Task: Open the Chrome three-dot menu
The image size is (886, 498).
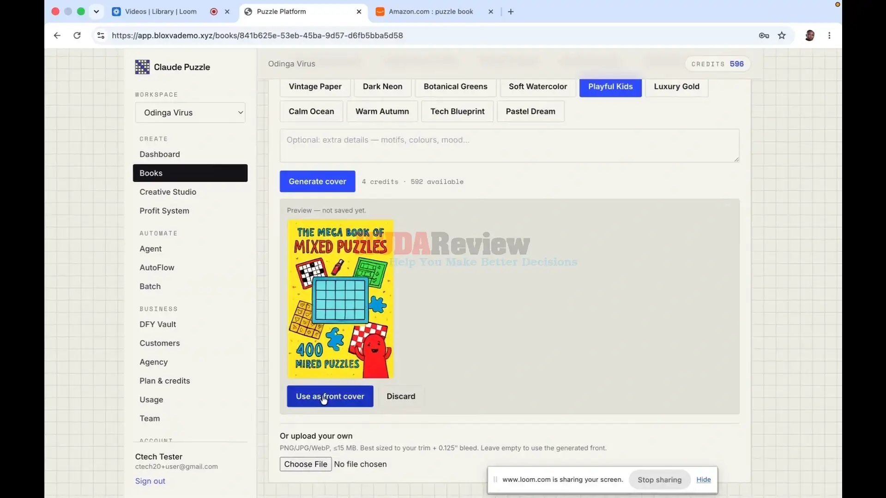Action: point(829,36)
